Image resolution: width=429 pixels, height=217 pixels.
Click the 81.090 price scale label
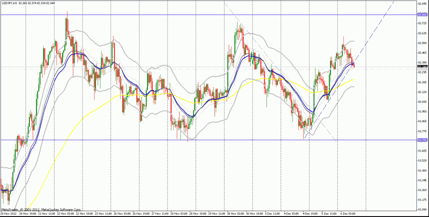point(422,209)
